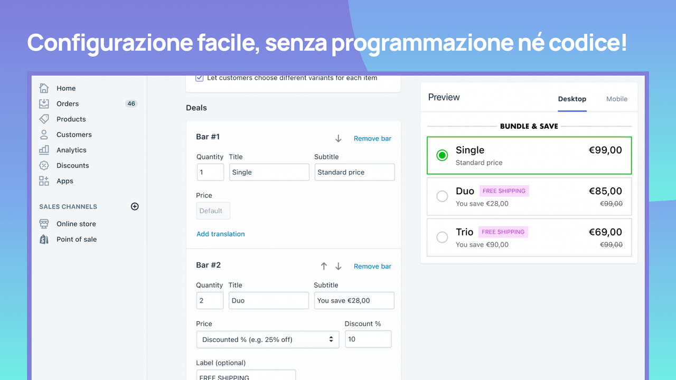
Task: Click the Orders inbox icon
Action: click(x=44, y=103)
